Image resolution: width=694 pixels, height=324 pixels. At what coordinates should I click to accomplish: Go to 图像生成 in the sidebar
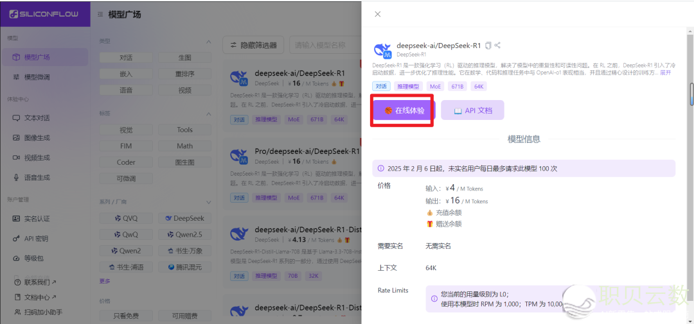[x=45, y=138]
